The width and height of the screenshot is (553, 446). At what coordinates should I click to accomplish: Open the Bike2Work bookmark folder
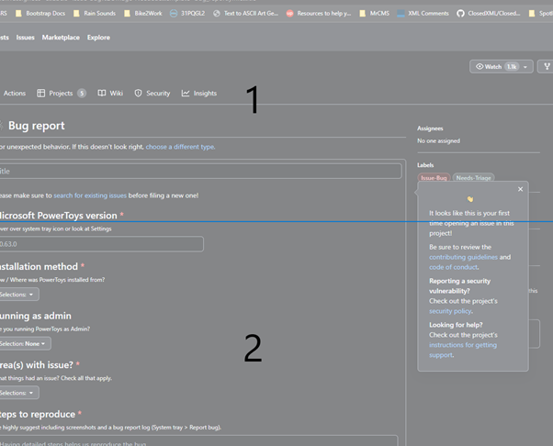[142, 14]
